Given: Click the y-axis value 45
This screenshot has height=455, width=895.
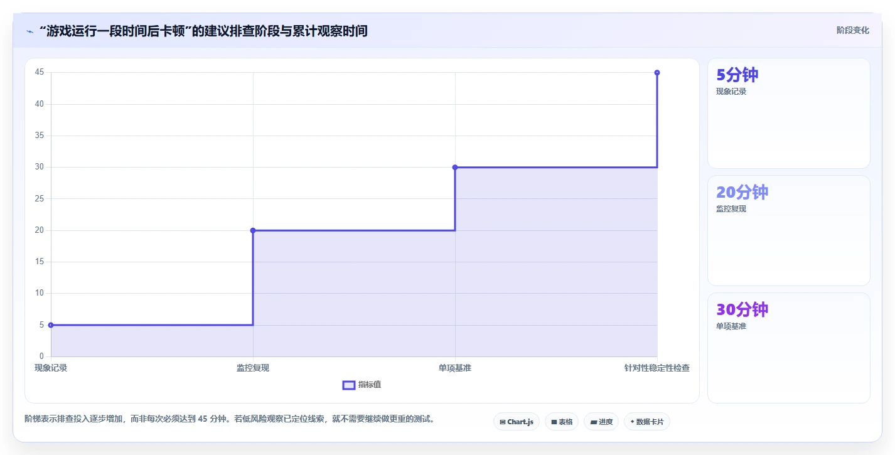Looking at the screenshot, I should point(40,72).
